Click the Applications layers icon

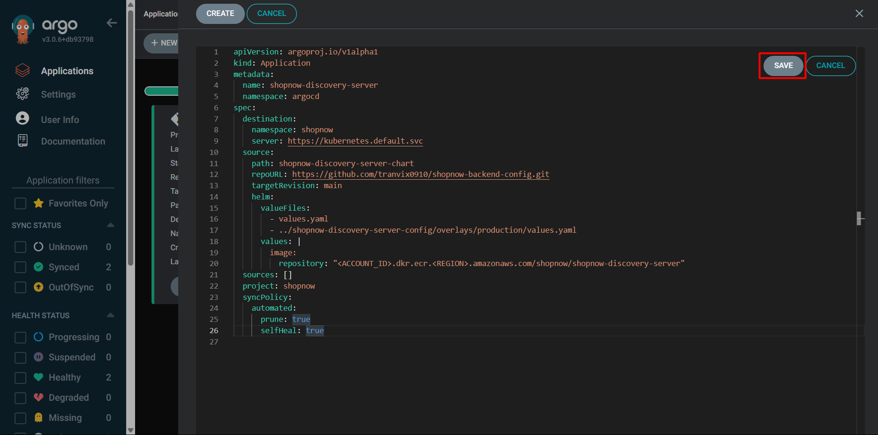tap(23, 71)
